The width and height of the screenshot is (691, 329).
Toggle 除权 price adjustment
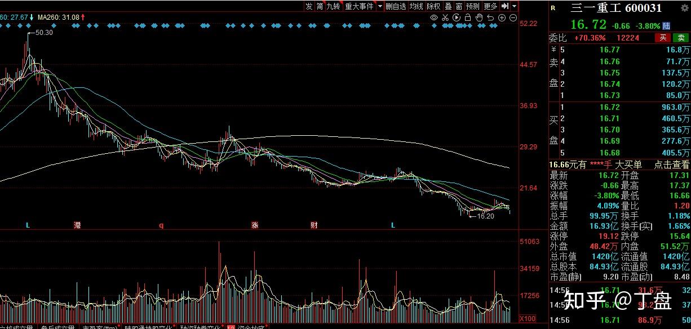[x=433, y=6]
